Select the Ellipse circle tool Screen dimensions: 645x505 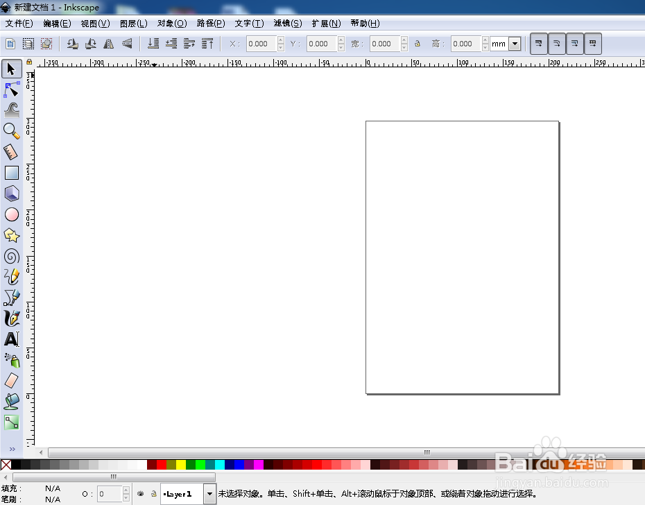tap(12, 214)
